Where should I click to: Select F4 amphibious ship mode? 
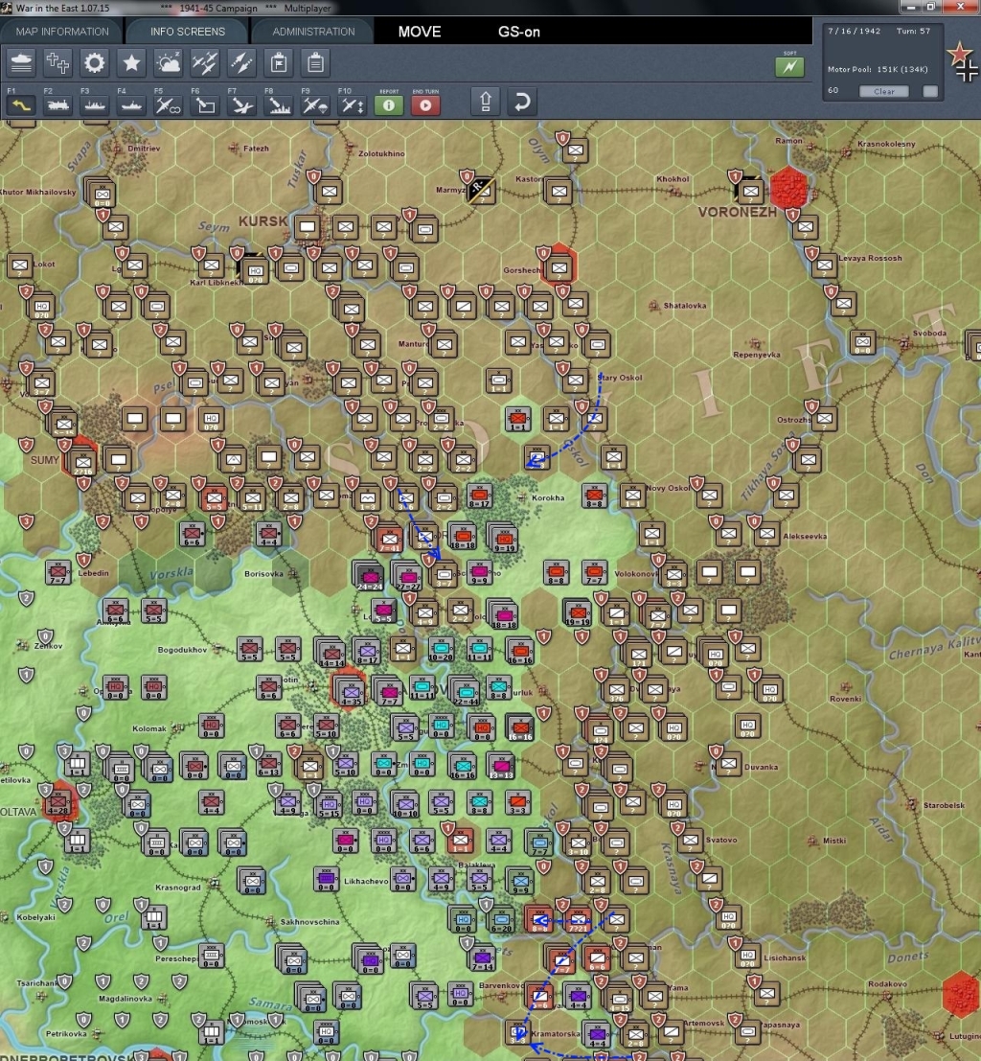pyautogui.click(x=131, y=105)
